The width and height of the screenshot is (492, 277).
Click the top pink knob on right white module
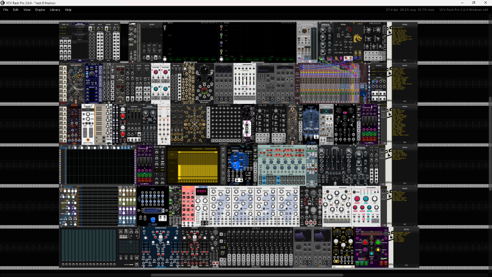[357, 199]
